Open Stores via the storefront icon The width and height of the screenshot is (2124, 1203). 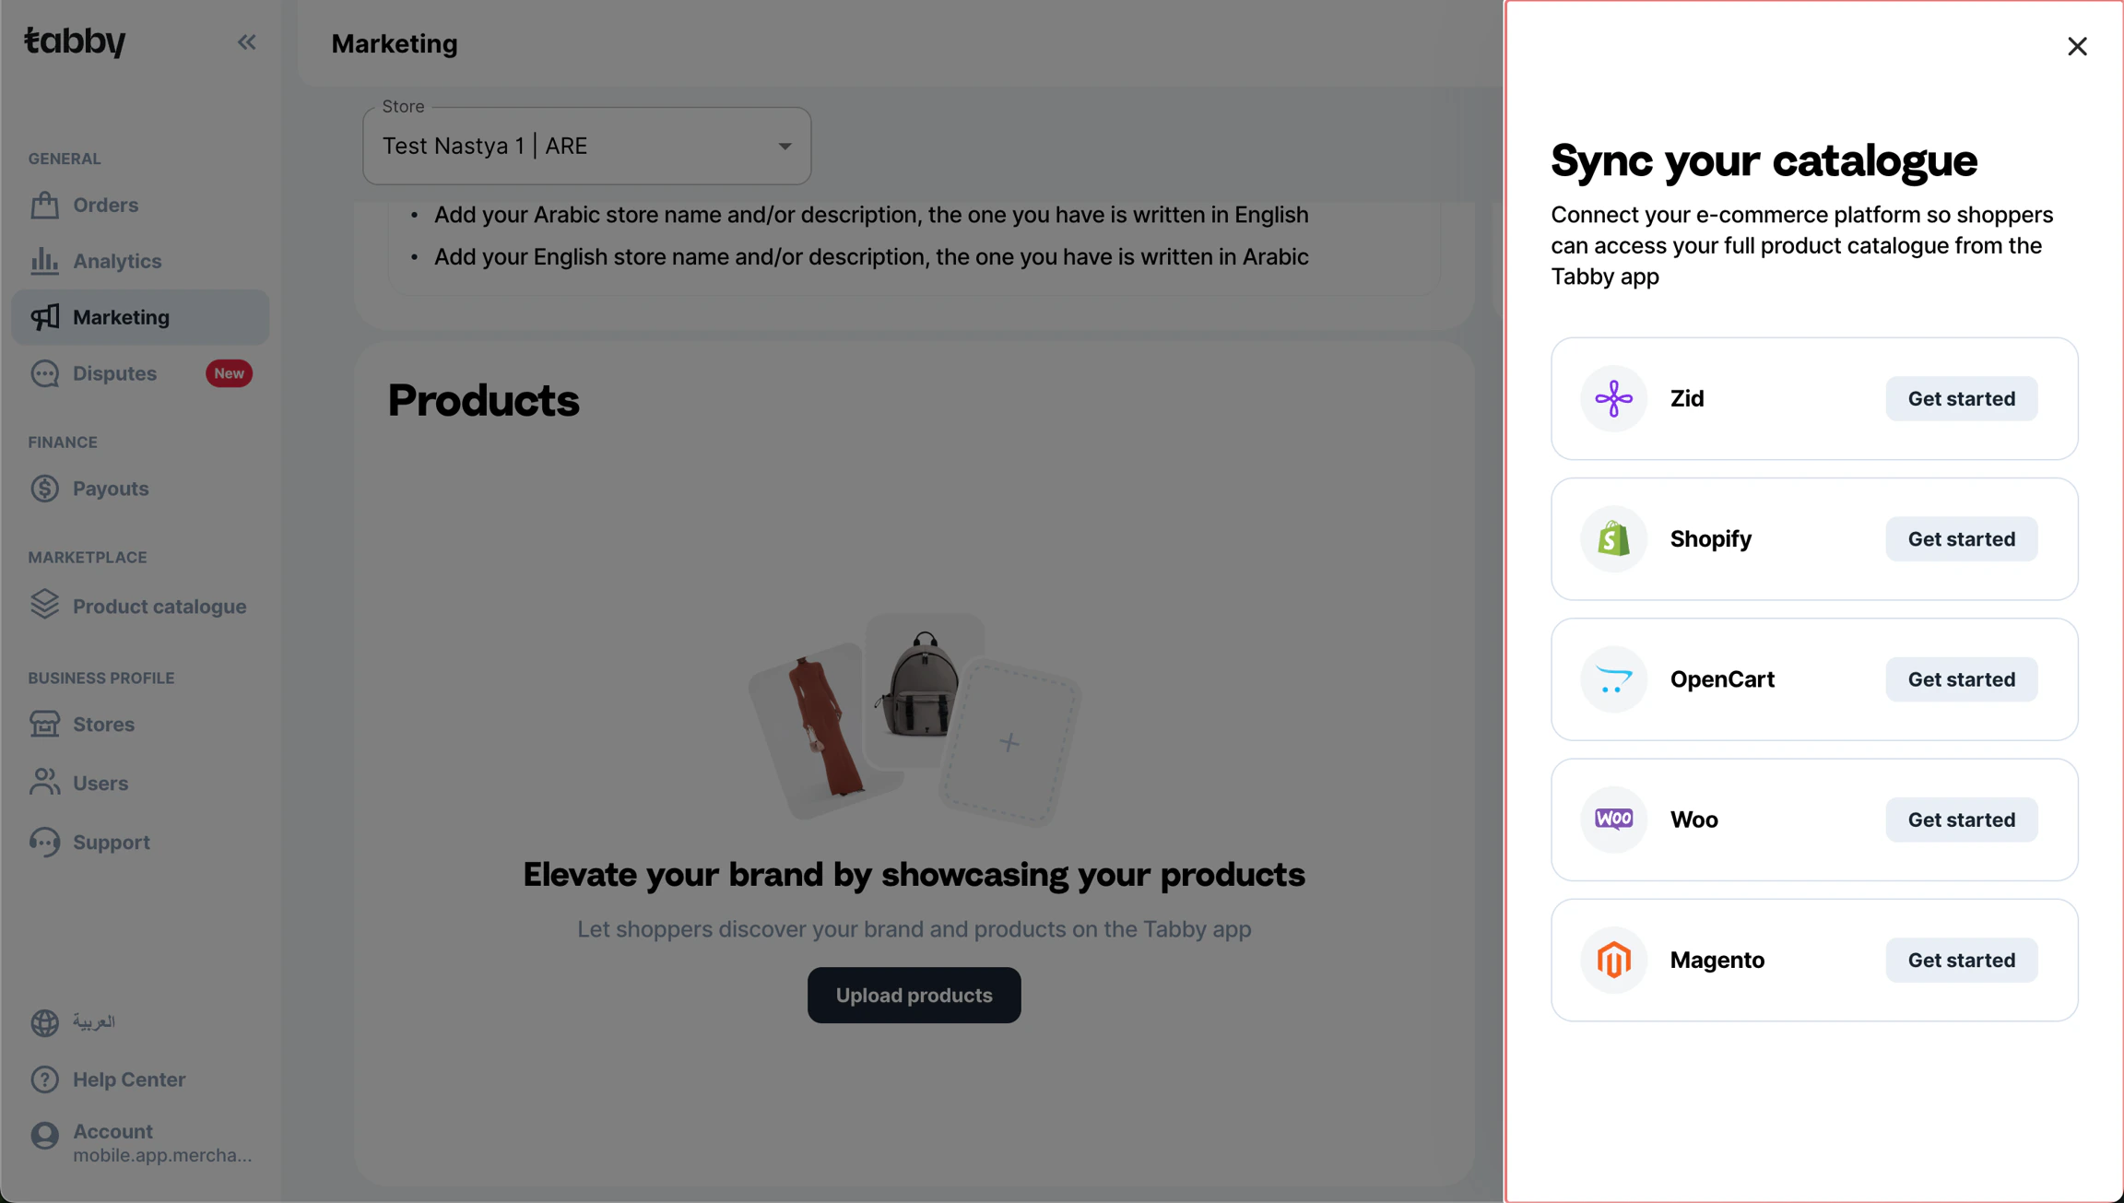click(44, 724)
